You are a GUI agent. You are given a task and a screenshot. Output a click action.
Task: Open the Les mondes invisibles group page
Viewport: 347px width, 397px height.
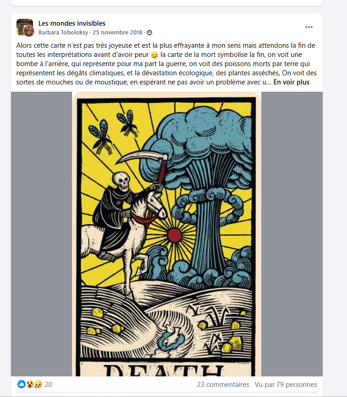(x=72, y=23)
